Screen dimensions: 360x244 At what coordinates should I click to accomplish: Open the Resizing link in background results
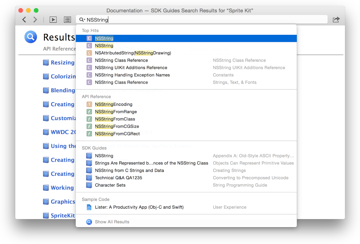click(x=63, y=63)
